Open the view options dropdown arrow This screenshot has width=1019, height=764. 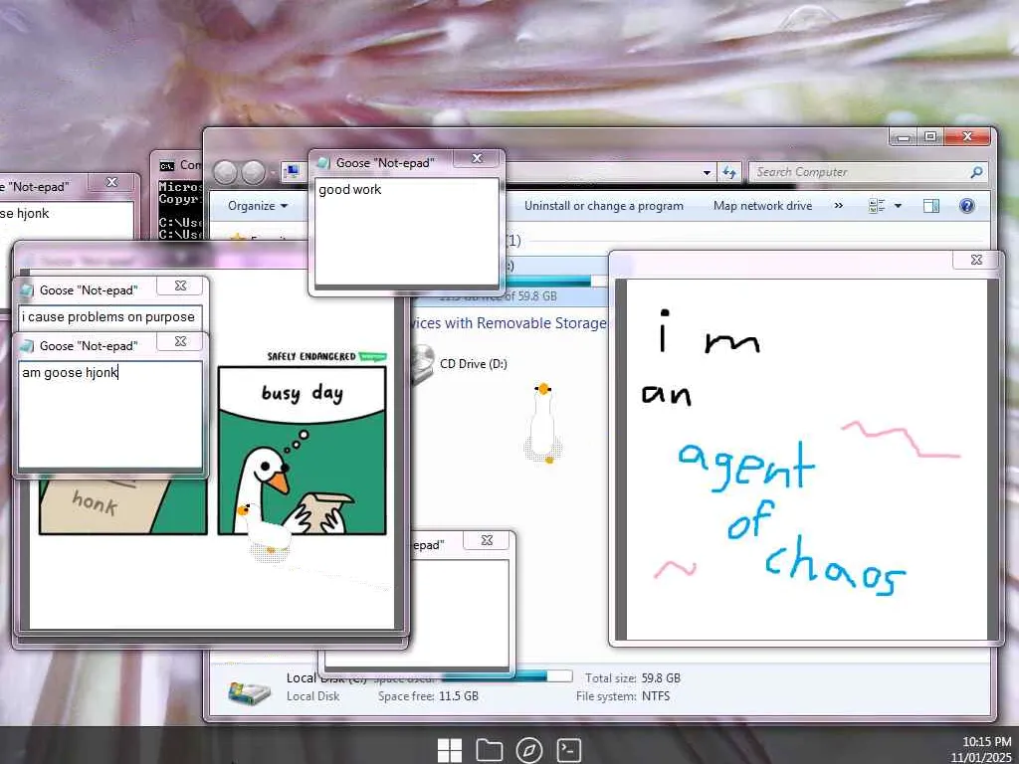click(899, 206)
